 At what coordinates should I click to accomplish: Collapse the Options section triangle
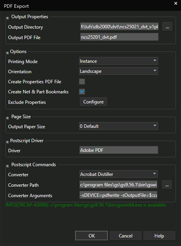7,53
